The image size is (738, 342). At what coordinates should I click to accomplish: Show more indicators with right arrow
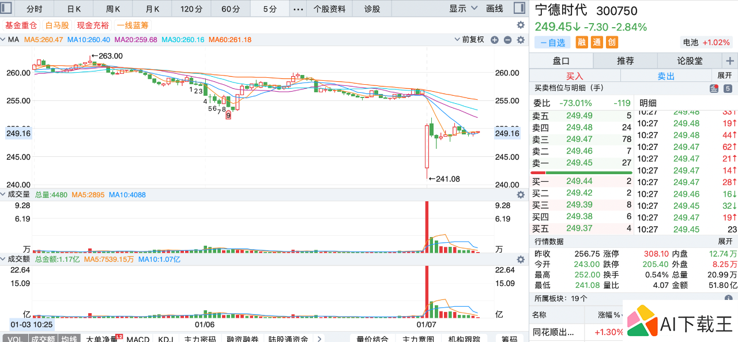point(319,339)
